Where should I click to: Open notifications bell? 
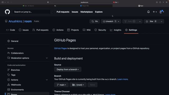pyautogui.click(x=148, y=12)
